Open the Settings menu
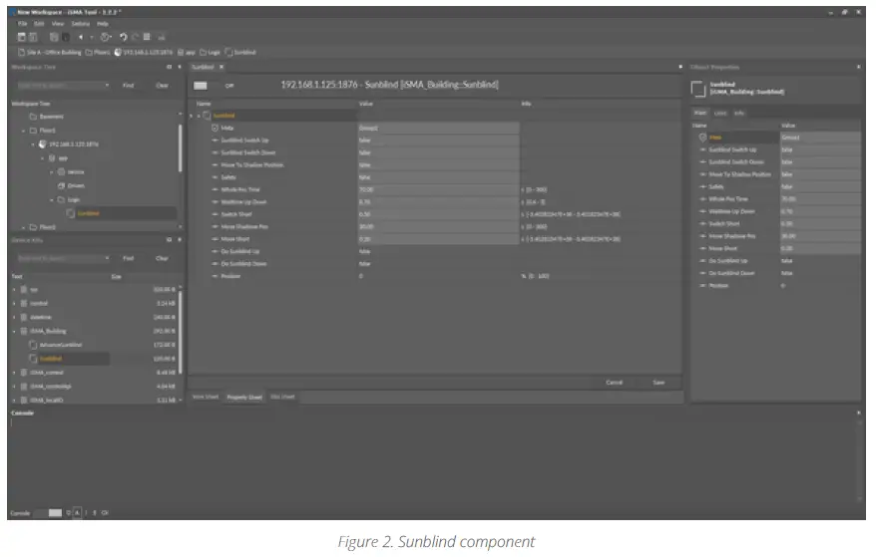 pos(81,24)
